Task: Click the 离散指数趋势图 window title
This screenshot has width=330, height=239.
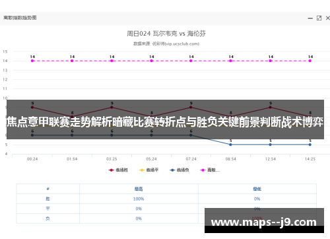Action: click(x=20, y=18)
